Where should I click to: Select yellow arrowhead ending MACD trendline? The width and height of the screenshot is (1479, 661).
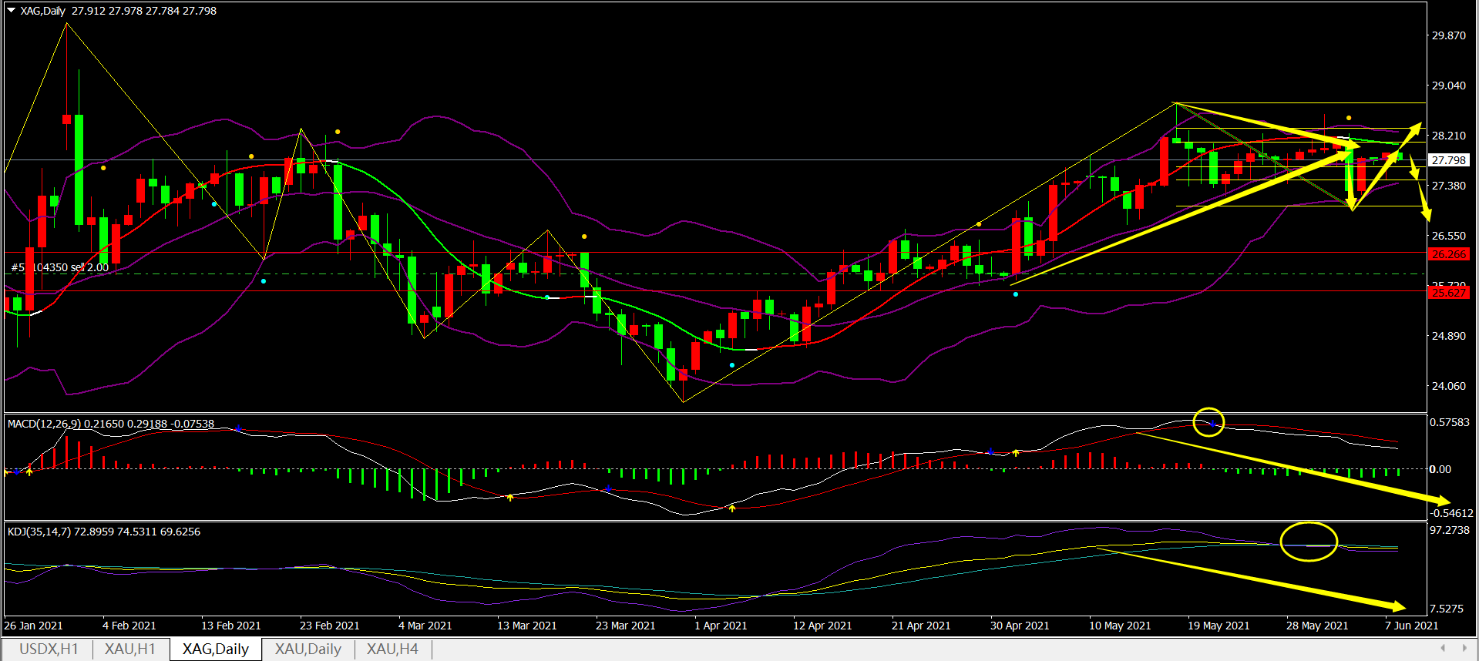coord(1440,502)
